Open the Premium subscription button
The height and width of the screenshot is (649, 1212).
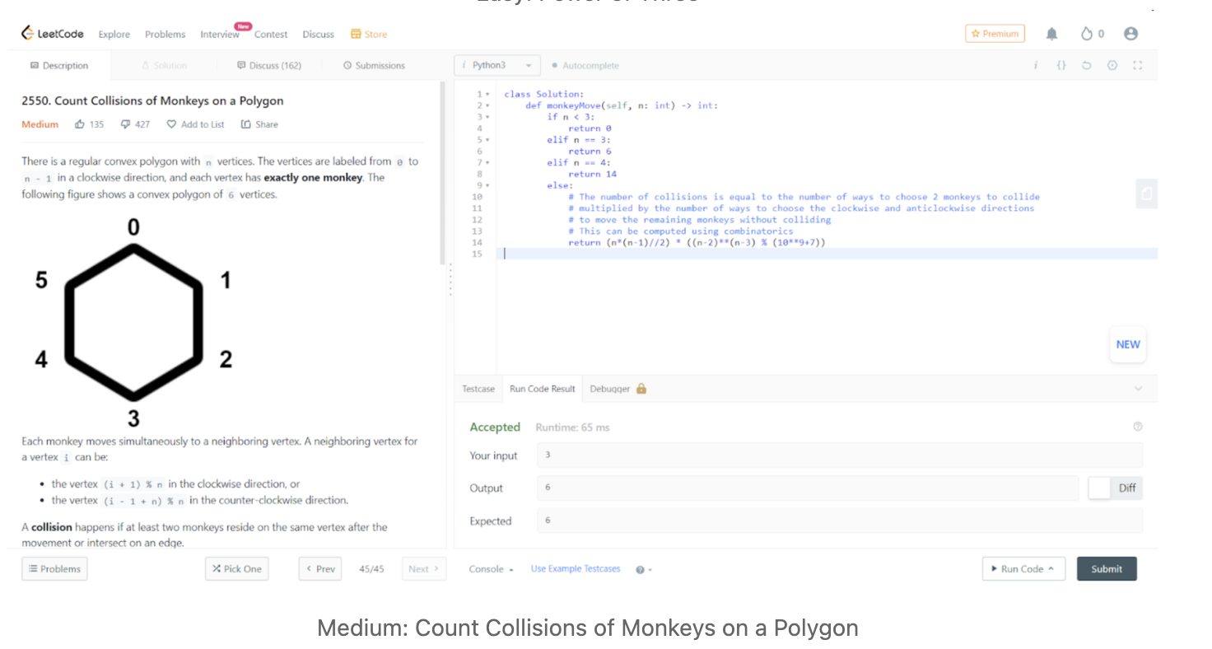pyautogui.click(x=995, y=34)
